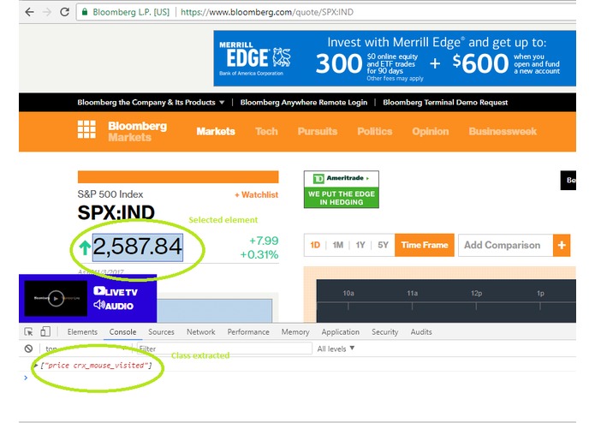Play the Bloomberg live video thumbnail

[x=56, y=299]
